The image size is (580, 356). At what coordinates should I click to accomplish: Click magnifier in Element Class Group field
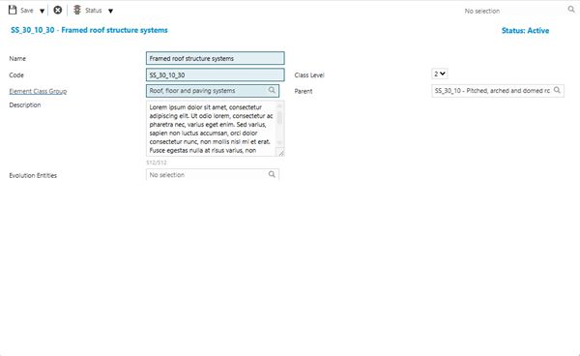[x=272, y=90]
